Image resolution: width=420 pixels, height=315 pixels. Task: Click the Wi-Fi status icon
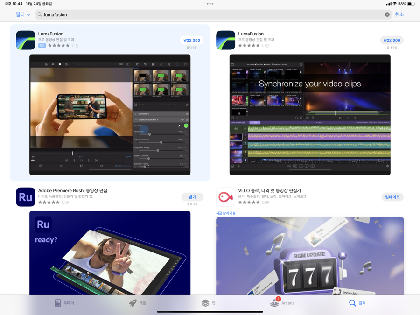pos(394,4)
